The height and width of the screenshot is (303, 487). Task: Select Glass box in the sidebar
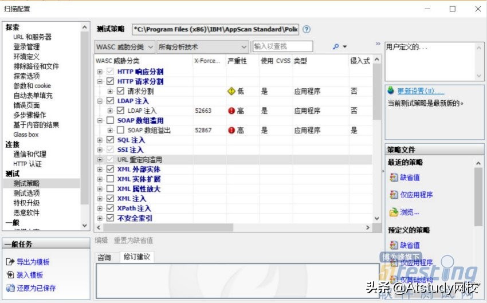(26, 135)
